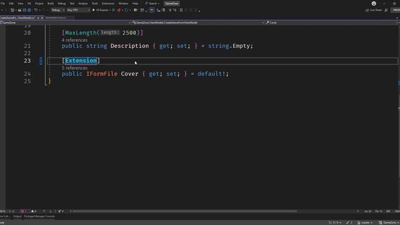Click the Search box in title bar
400x225 pixels.
click(x=152, y=4)
